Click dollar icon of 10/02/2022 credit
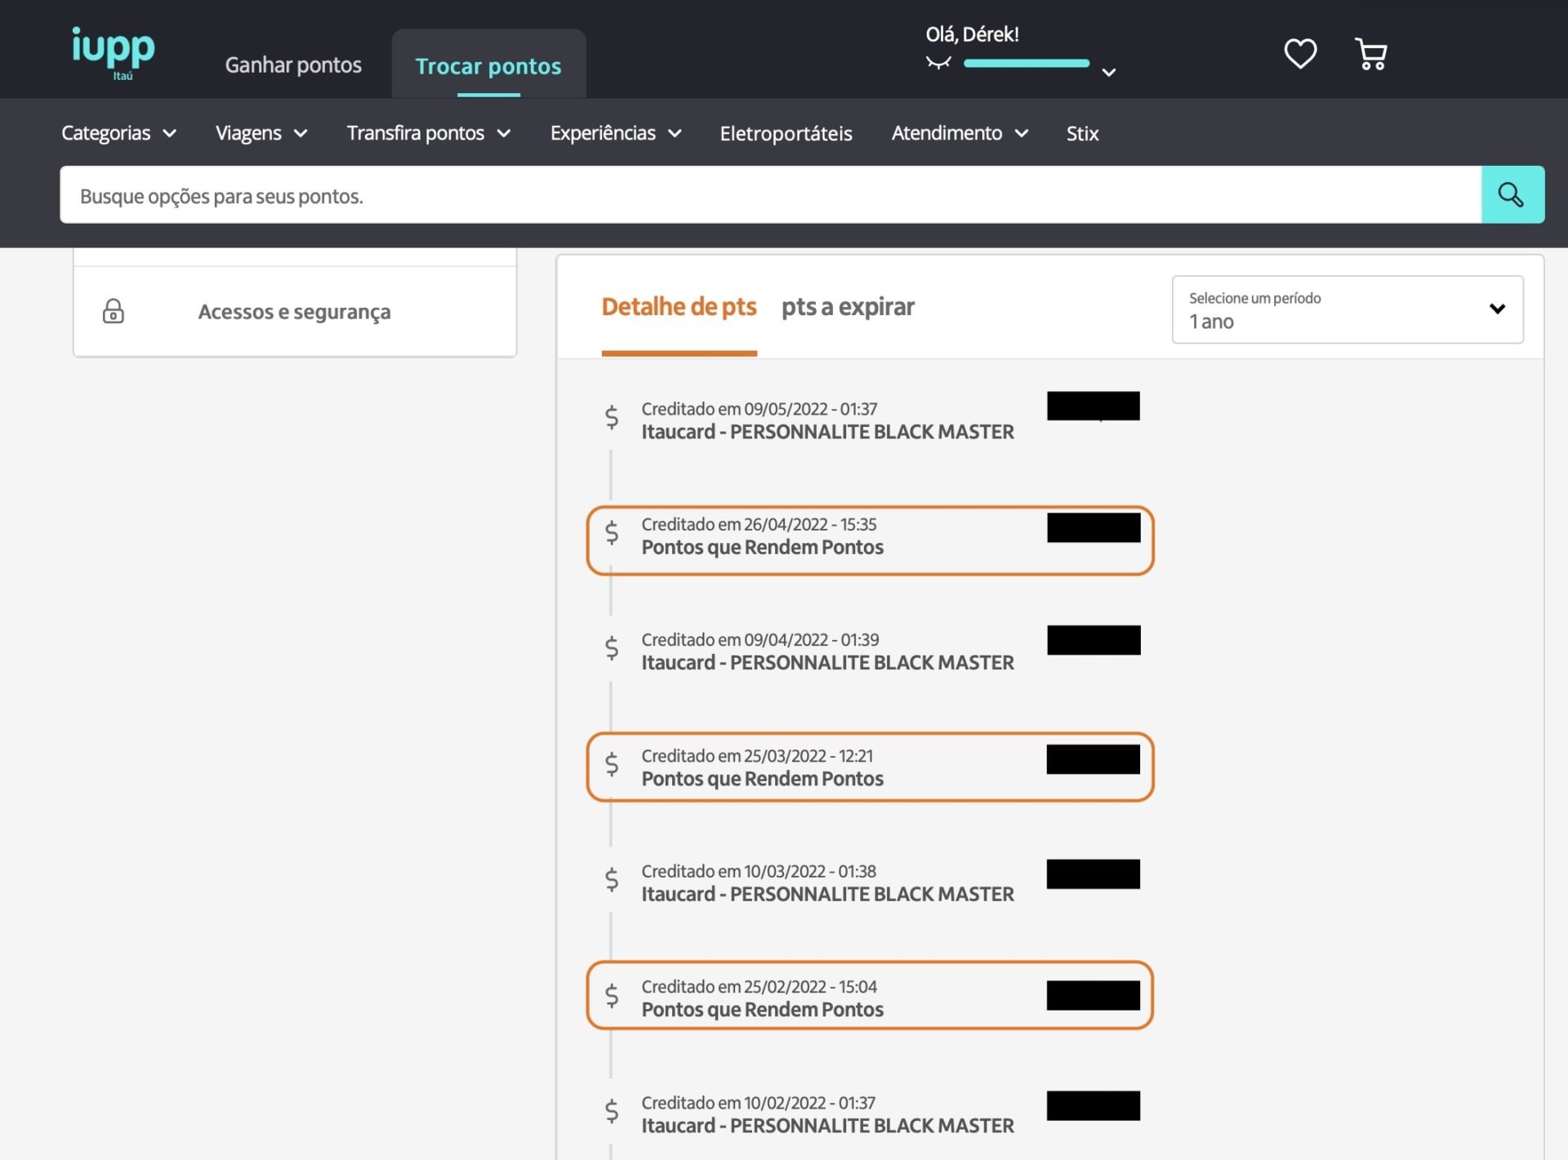The height and width of the screenshot is (1160, 1568). coord(612,1112)
